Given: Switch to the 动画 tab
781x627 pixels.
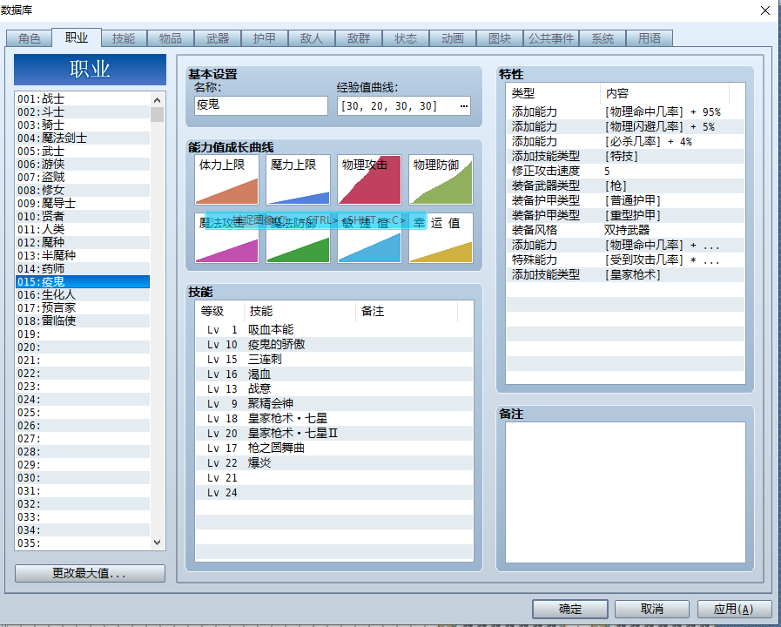Looking at the screenshot, I should click(x=453, y=38).
